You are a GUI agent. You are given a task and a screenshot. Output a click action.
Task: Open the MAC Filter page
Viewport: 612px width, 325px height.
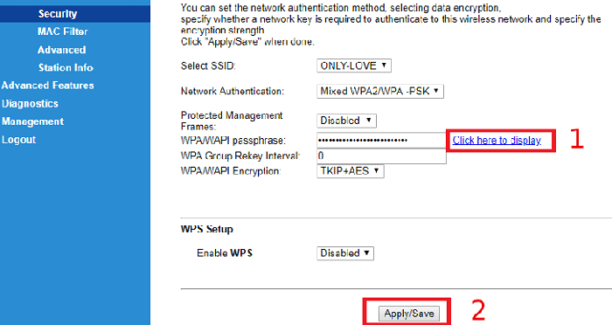(x=62, y=31)
